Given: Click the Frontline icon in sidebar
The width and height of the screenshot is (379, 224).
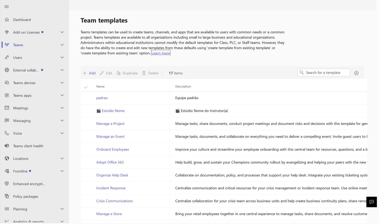Looking at the screenshot, I should tap(7, 171).
